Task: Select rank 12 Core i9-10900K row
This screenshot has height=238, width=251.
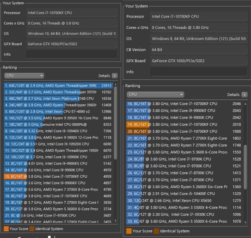Action: [x=58, y=157]
